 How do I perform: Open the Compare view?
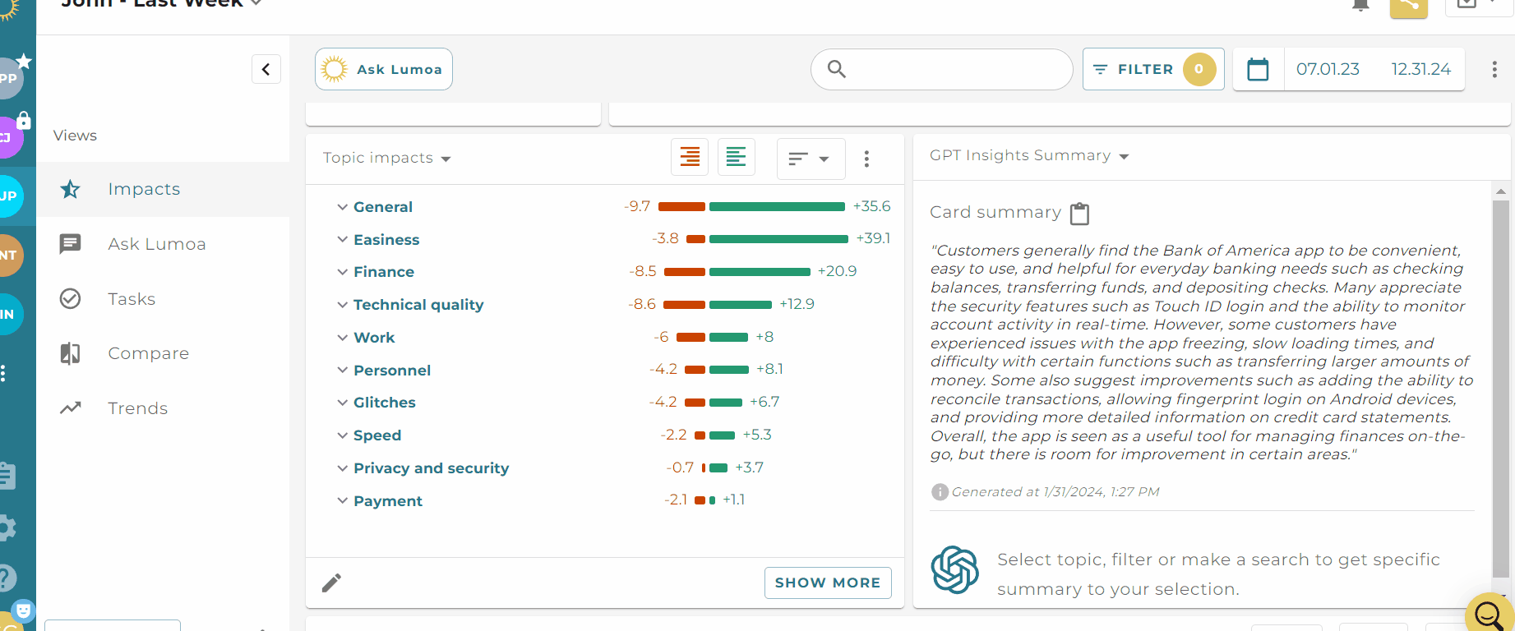pyautogui.click(x=163, y=353)
